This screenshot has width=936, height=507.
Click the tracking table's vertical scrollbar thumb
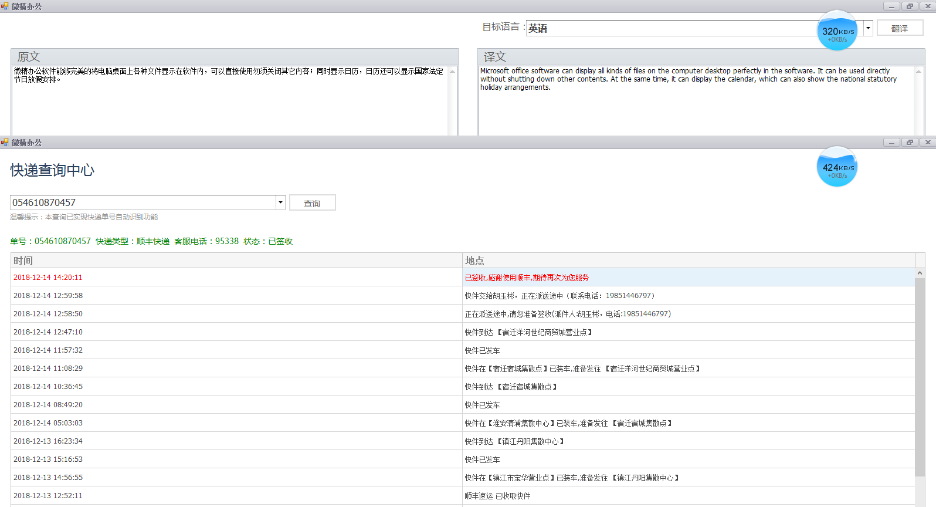click(920, 376)
